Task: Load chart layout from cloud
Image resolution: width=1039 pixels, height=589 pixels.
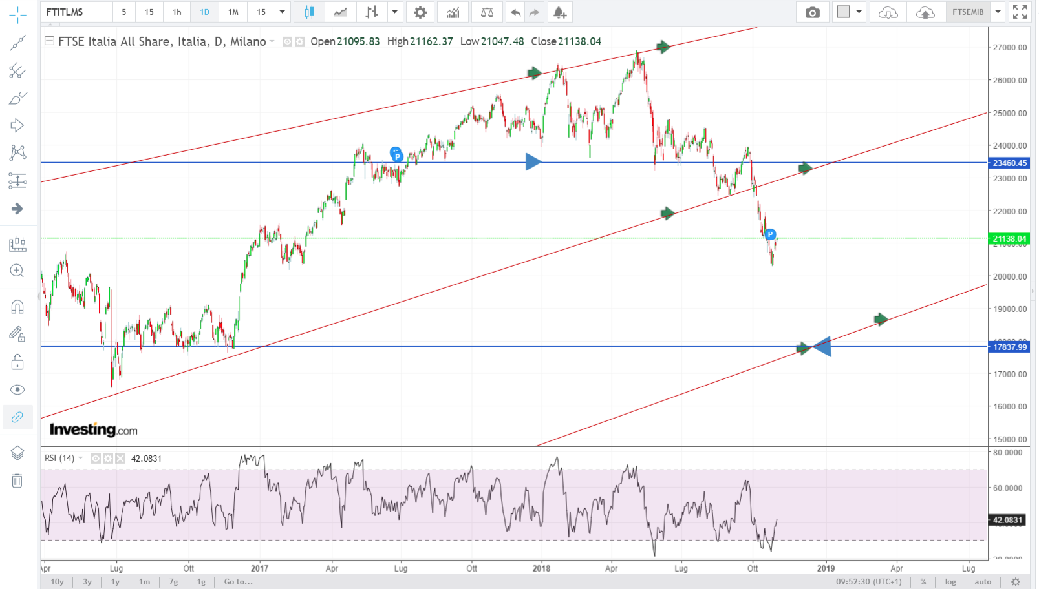Action: 888,12
